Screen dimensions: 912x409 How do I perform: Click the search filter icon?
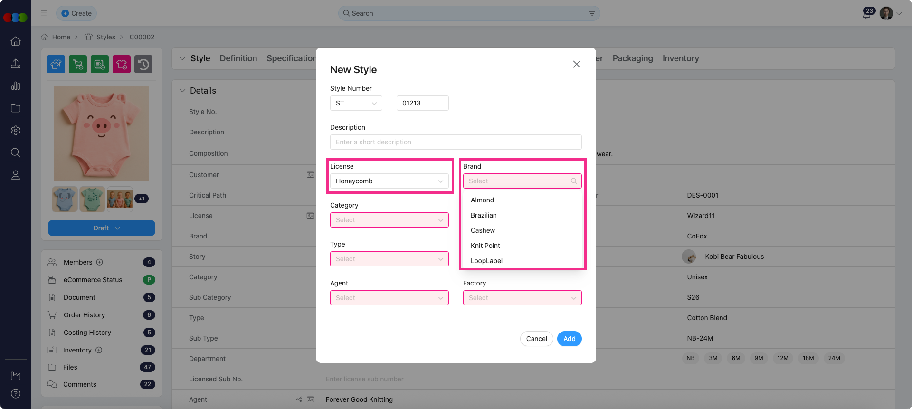tap(592, 13)
